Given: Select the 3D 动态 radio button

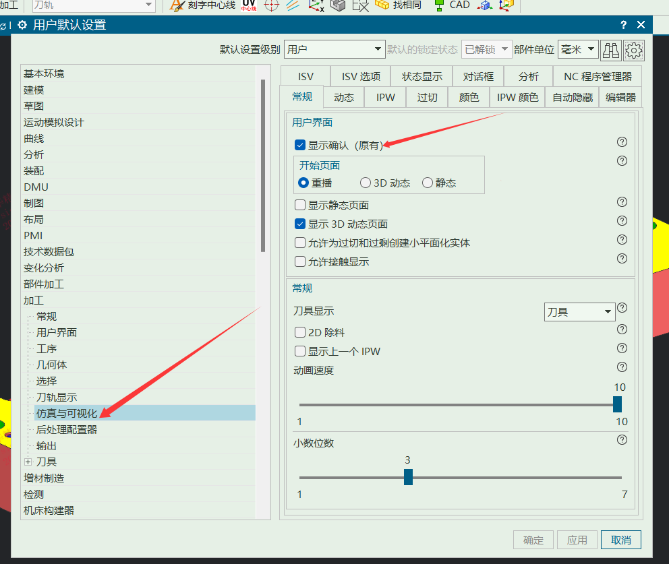Looking at the screenshot, I should 366,183.
